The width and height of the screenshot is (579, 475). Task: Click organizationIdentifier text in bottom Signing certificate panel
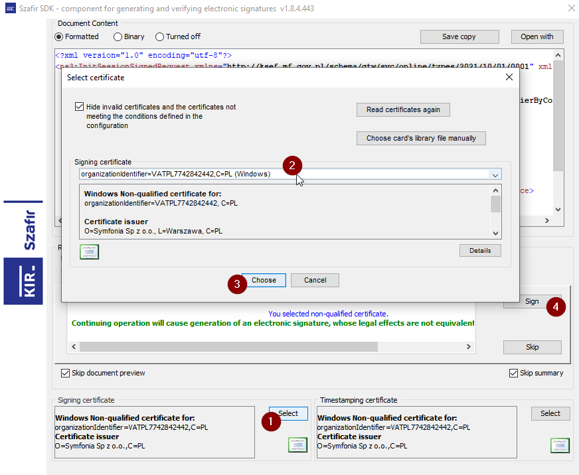point(131,427)
